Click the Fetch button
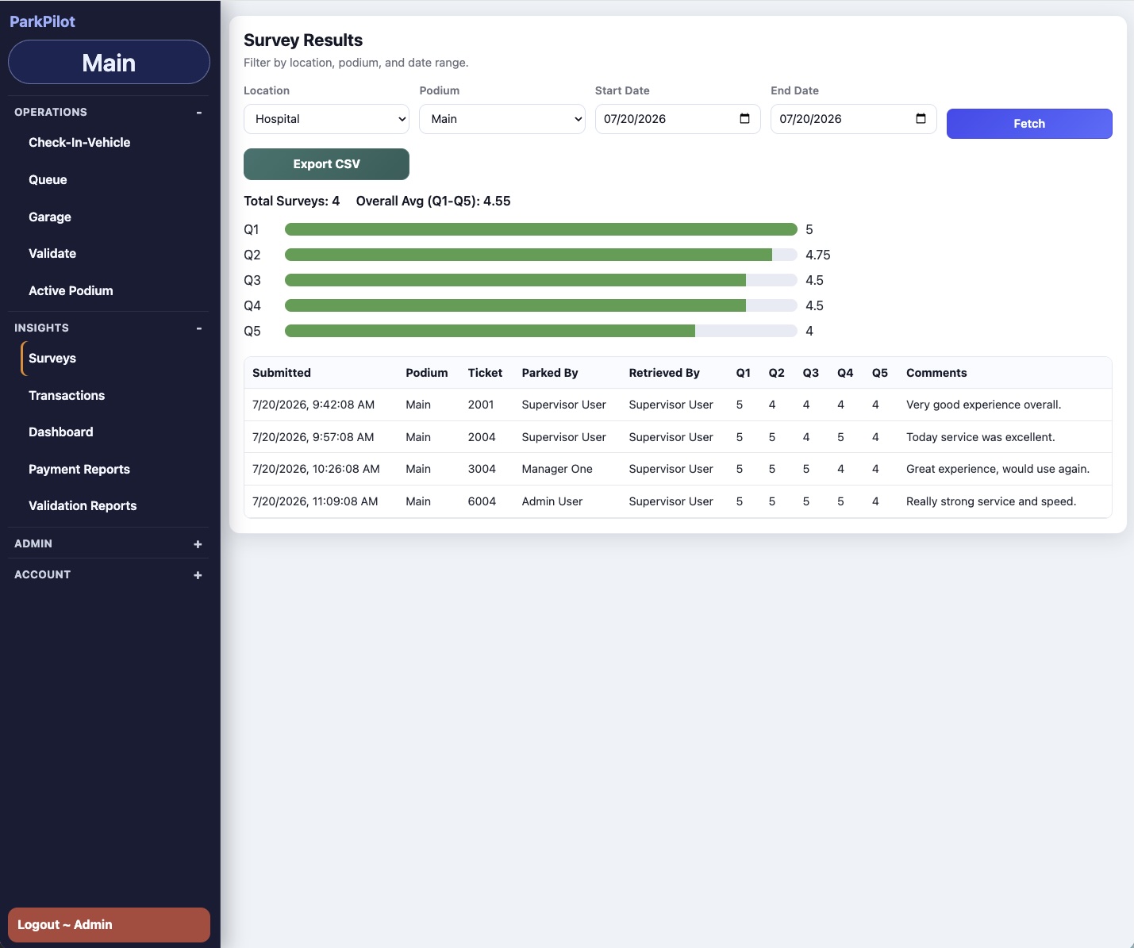Image resolution: width=1134 pixels, height=948 pixels. (x=1029, y=124)
